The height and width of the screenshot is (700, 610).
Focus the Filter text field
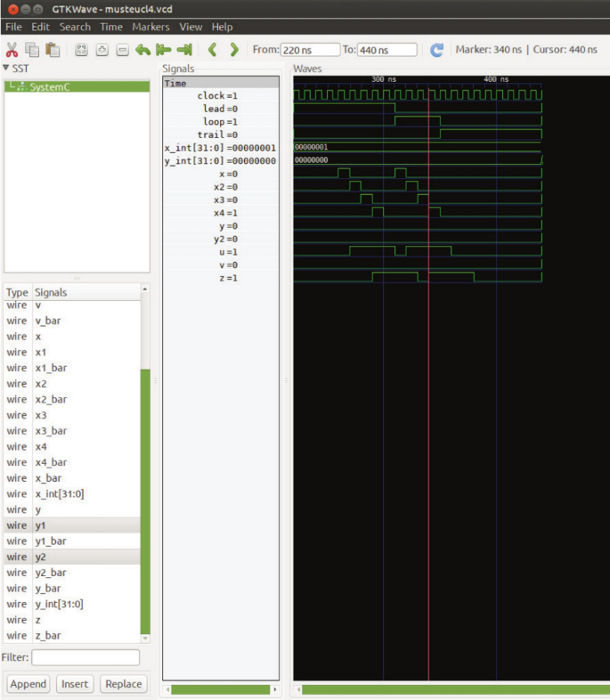pyautogui.click(x=85, y=657)
